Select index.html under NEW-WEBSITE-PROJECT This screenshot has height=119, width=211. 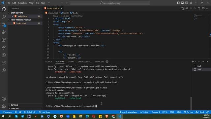pos(25,23)
